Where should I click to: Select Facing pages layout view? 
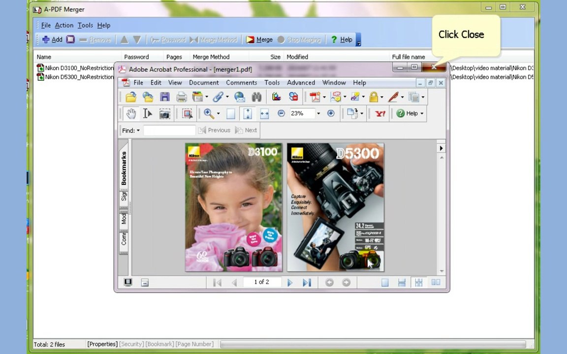[436, 283]
